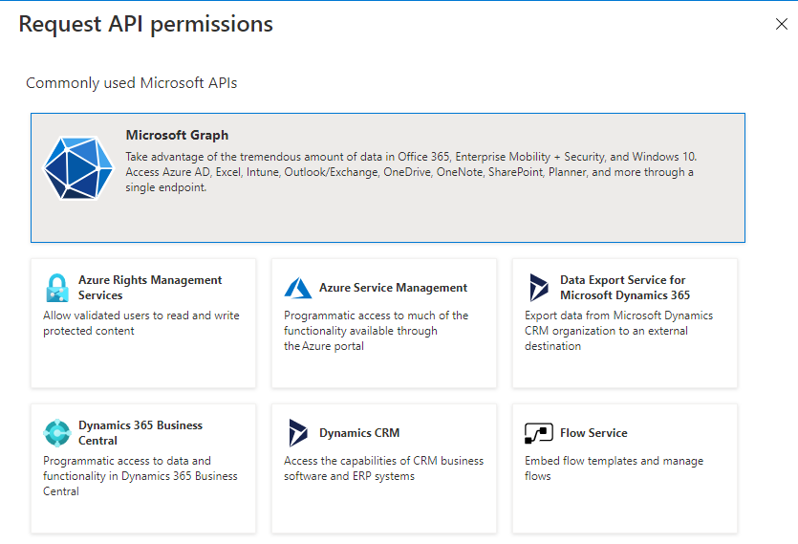
Task: Close the Request API permissions panel
Action: (x=781, y=24)
